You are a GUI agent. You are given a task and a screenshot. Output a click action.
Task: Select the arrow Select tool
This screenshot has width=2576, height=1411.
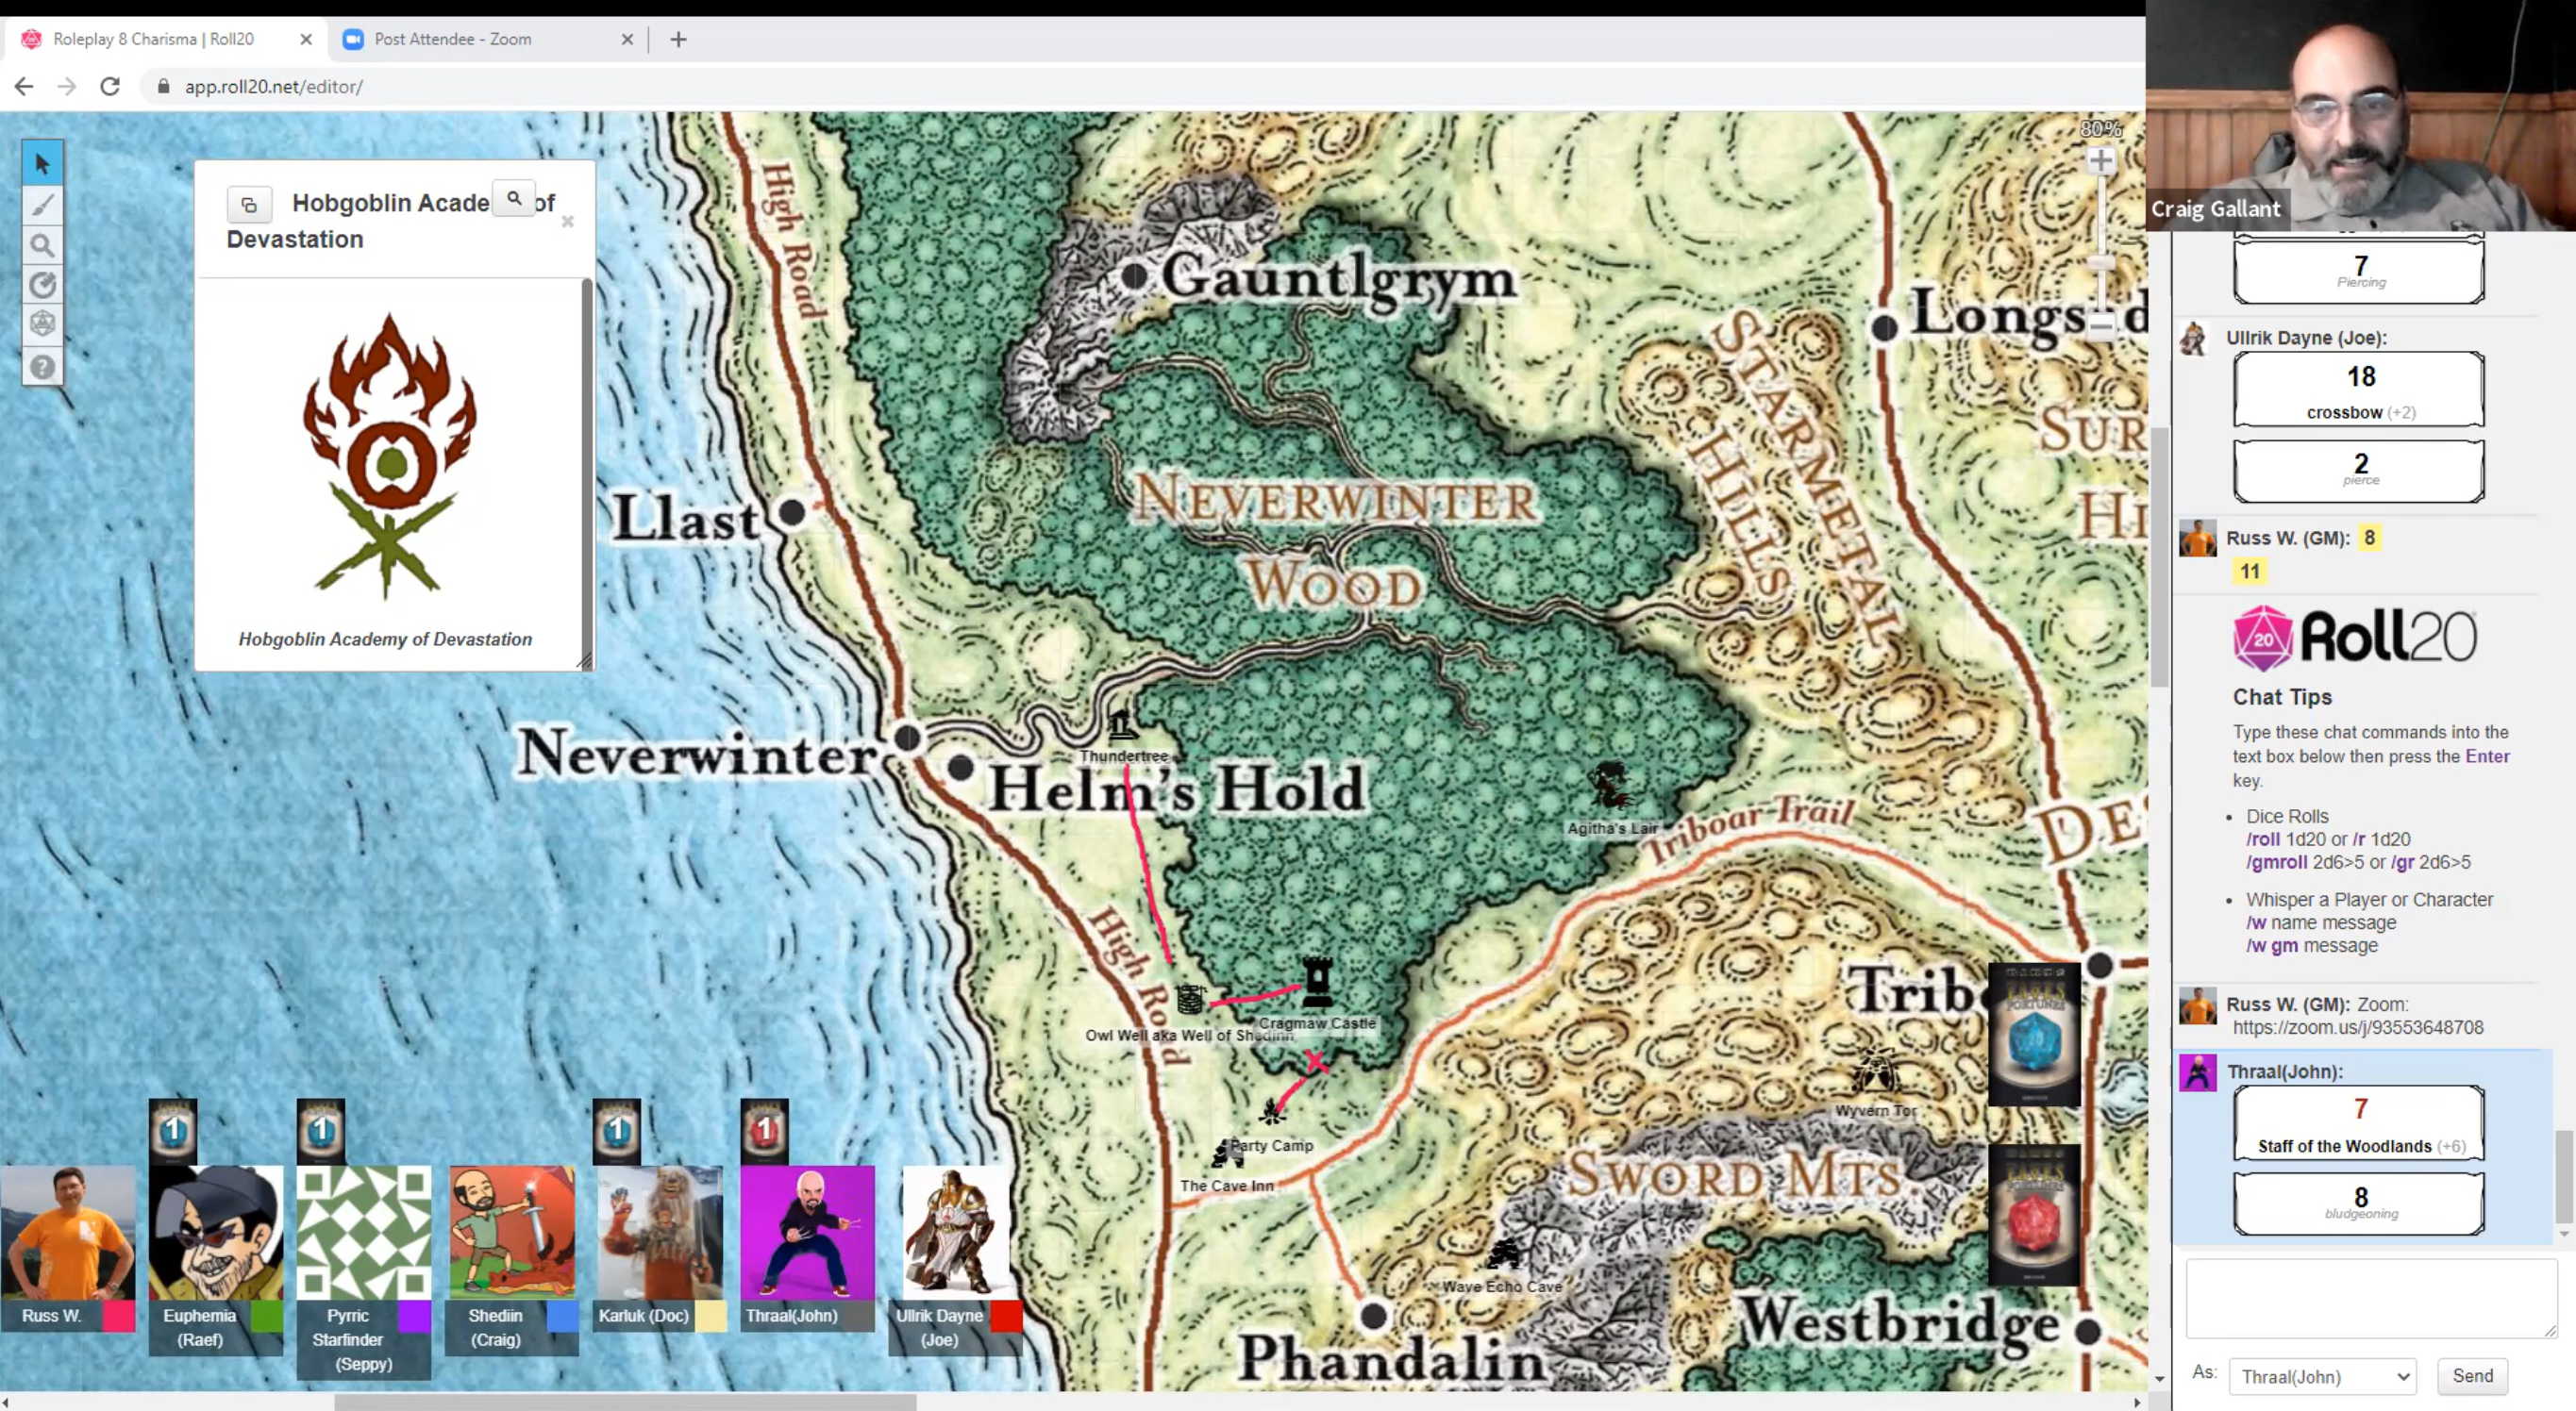coord(42,164)
